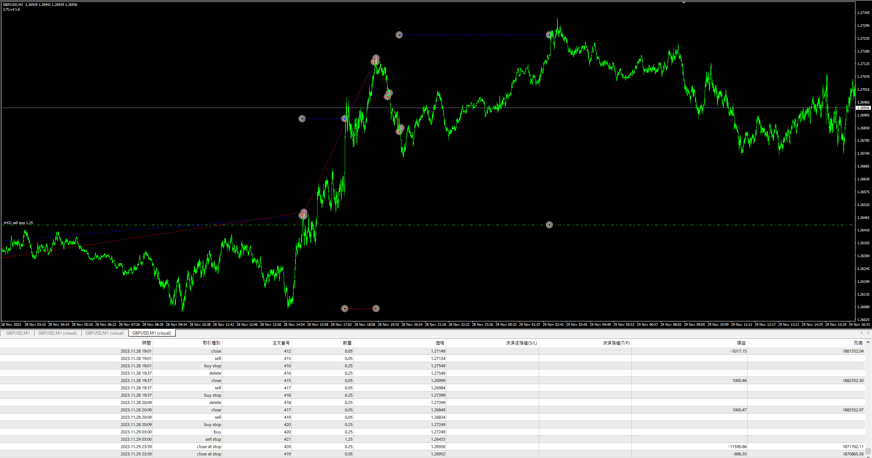The width and height of the screenshot is (872, 458).
Task: Click the 価格 column header
Action: click(x=440, y=343)
